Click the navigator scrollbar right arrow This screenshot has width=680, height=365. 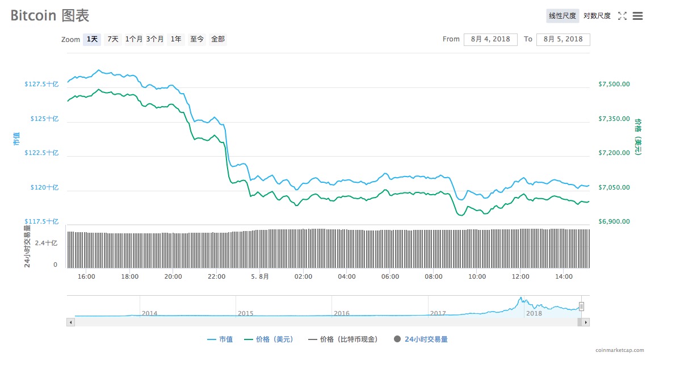586,322
